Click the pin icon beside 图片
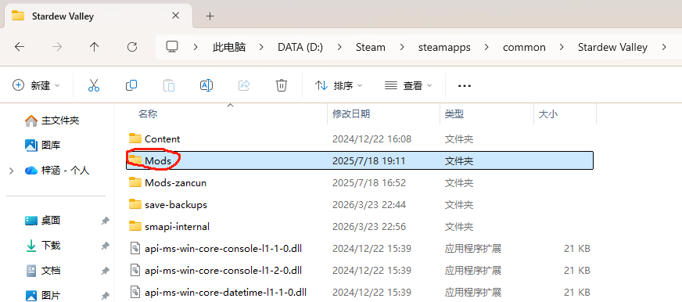 click(x=105, y=296)
